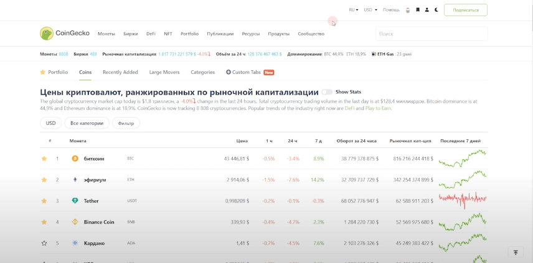The height and width of the screenshot is (263, 533).
Task: Click the CoinGecko logo
Action: 65,34
